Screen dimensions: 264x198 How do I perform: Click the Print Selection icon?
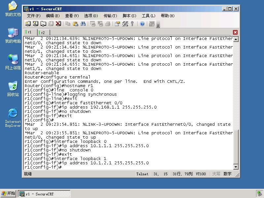tap(100, 24)
